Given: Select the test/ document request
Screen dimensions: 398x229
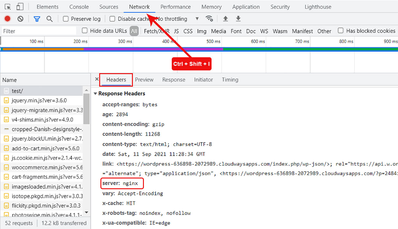Looking at the screenshot, I should pos(41,91).
